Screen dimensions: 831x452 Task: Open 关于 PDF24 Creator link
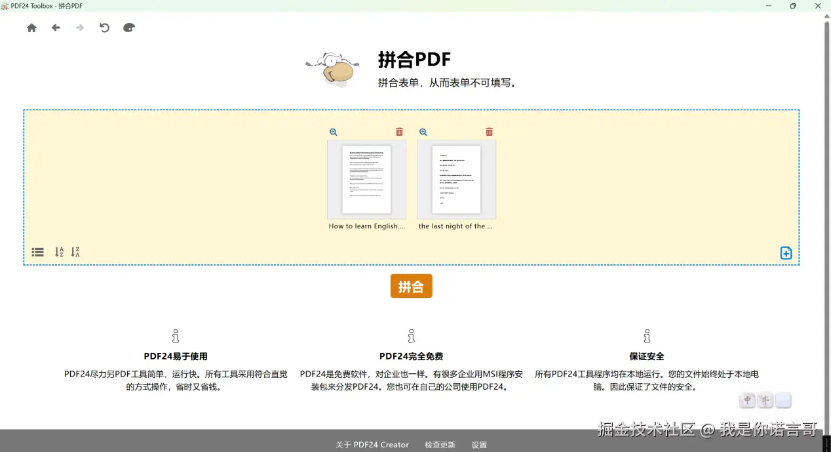(372, 445)
